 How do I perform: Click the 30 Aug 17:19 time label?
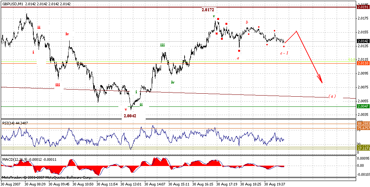226,184
